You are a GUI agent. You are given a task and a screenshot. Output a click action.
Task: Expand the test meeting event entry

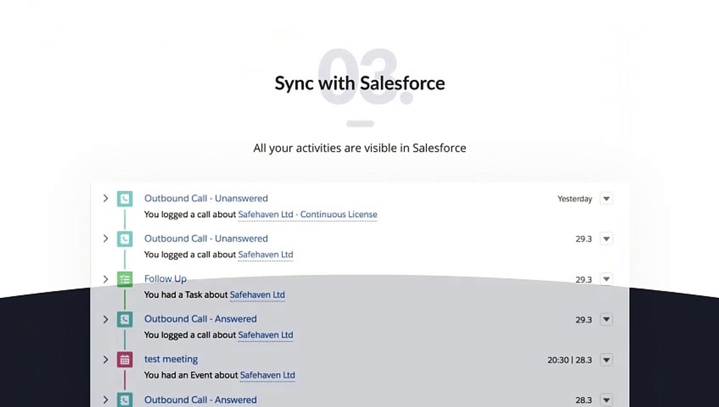tap(105, 360)
